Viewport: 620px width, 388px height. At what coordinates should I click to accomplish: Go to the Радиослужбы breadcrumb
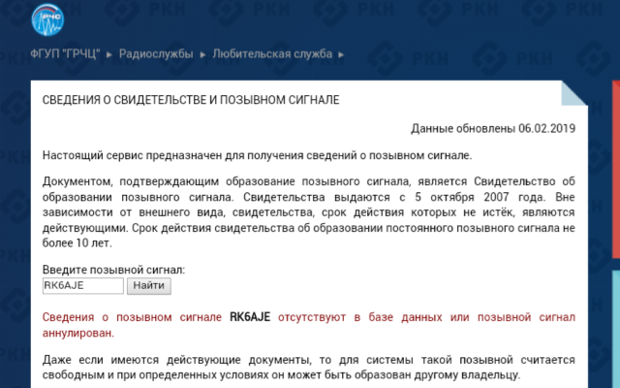(x=155, y=53)
